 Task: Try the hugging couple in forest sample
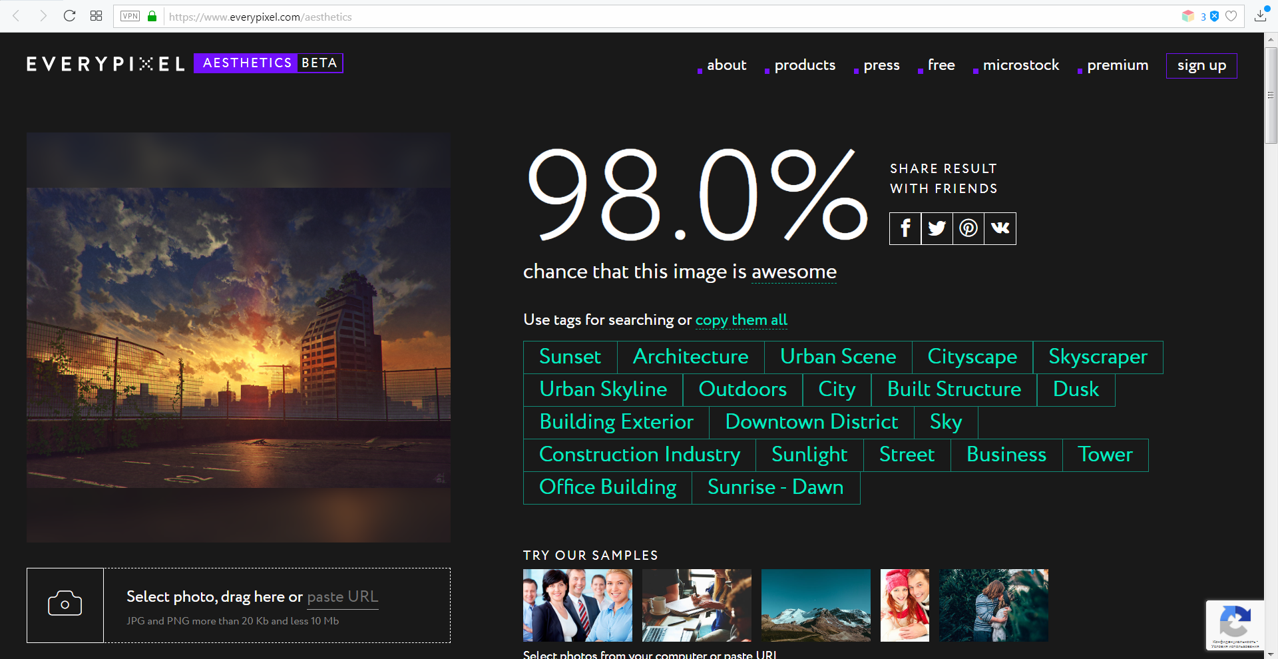pyautogui.click(x=994, y=605)
